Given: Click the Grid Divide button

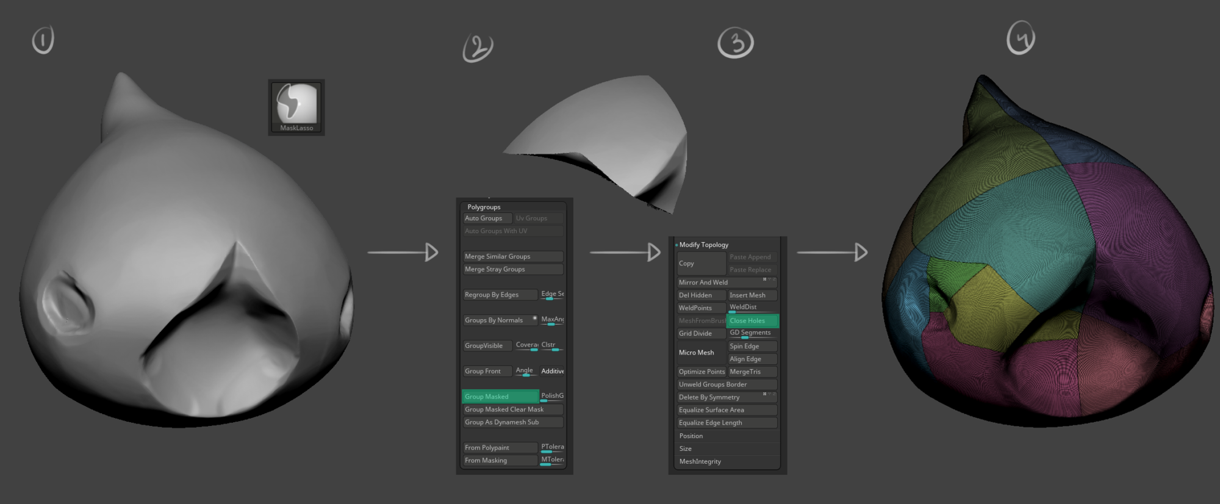Looking at the screenshot, I should 701,334.
